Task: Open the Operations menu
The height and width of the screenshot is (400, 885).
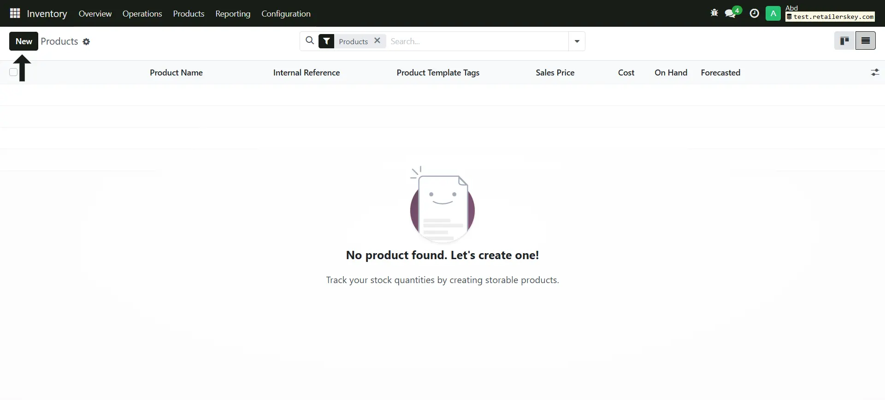Action: click(142, 14)
